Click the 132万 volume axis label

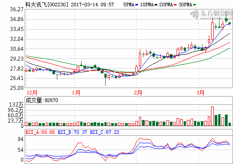tap(16, 105)
